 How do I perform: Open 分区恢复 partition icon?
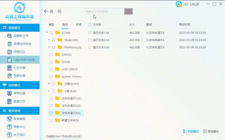(9, 68)
